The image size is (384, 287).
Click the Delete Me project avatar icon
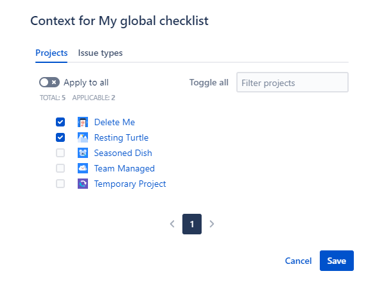tap(83, 122)
